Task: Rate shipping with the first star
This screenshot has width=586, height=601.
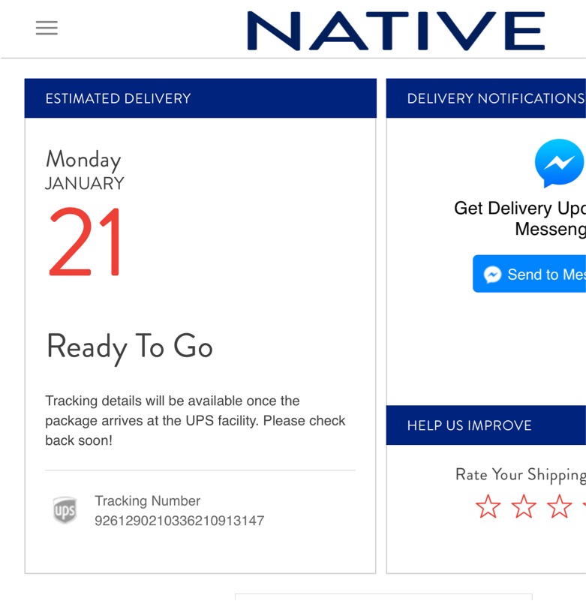Action: pyautogui.click(x=488, y=507)
